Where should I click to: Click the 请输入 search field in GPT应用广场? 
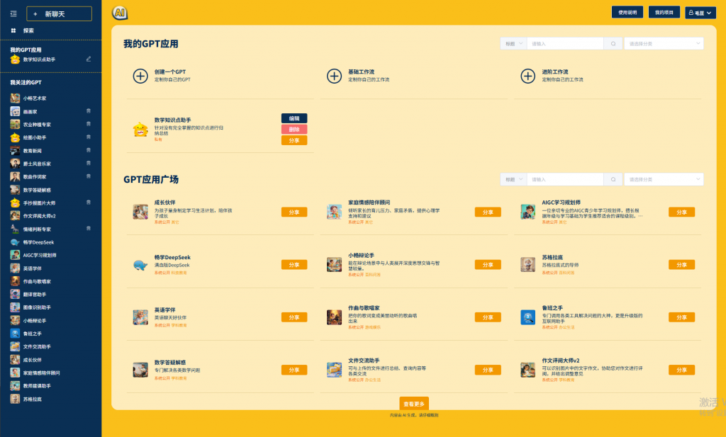[x=566, y=180]
